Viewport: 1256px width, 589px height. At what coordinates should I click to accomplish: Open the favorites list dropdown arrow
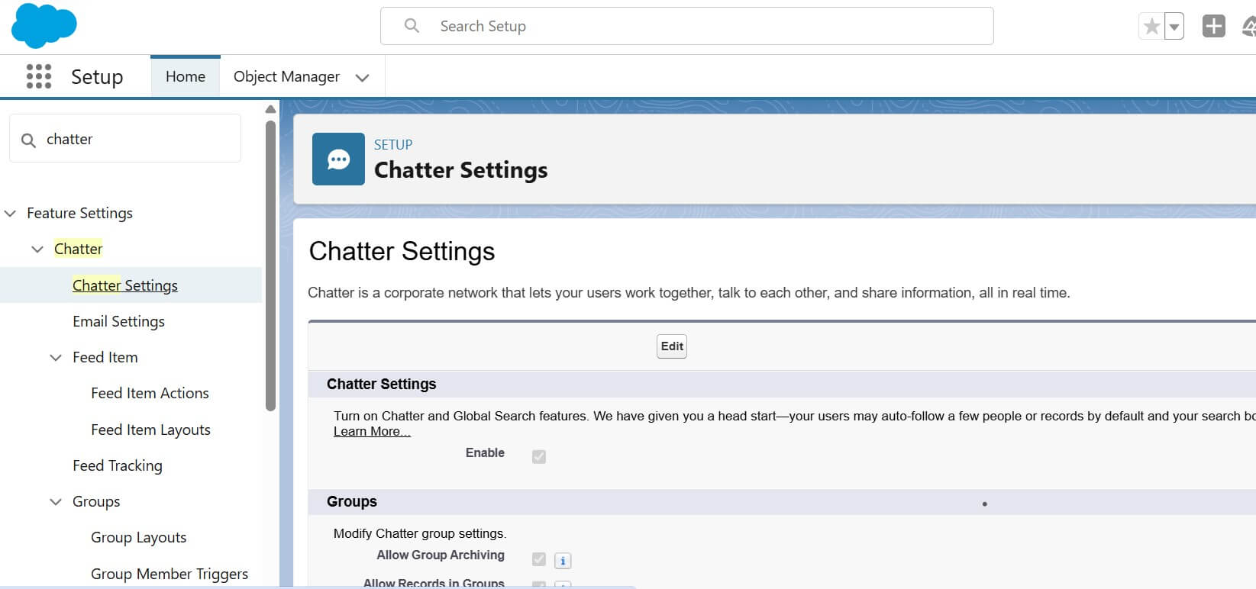1174,27
